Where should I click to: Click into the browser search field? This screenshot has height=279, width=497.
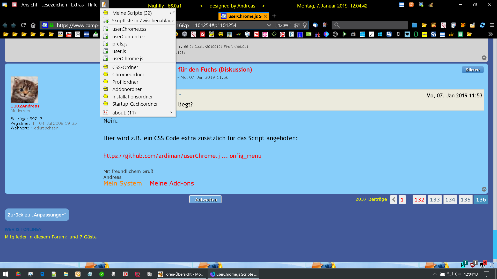[373, 25]
